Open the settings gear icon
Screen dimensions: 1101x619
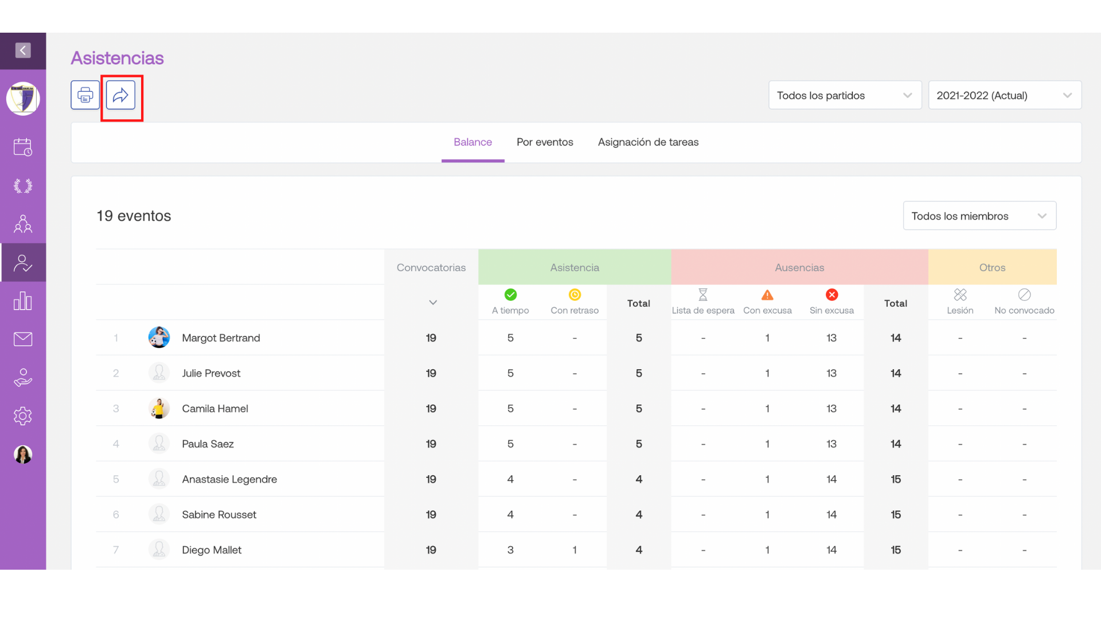click(x=23, y=416)
